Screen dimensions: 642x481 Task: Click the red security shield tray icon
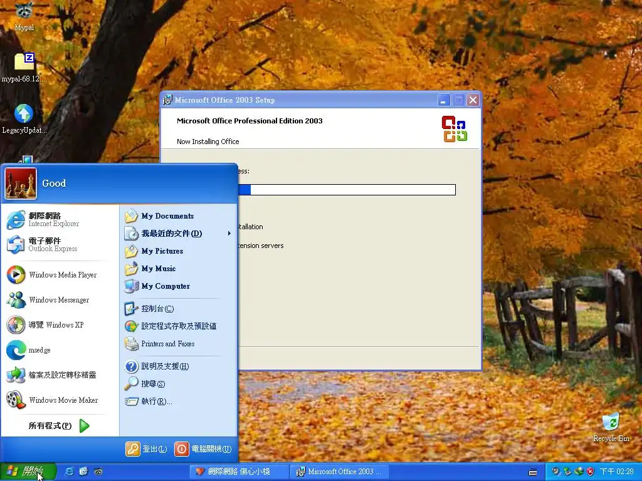pyautogui.click(x=590, y=472)
